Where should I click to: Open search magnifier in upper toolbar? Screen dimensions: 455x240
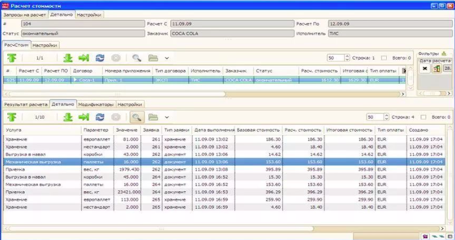[136, 58]
